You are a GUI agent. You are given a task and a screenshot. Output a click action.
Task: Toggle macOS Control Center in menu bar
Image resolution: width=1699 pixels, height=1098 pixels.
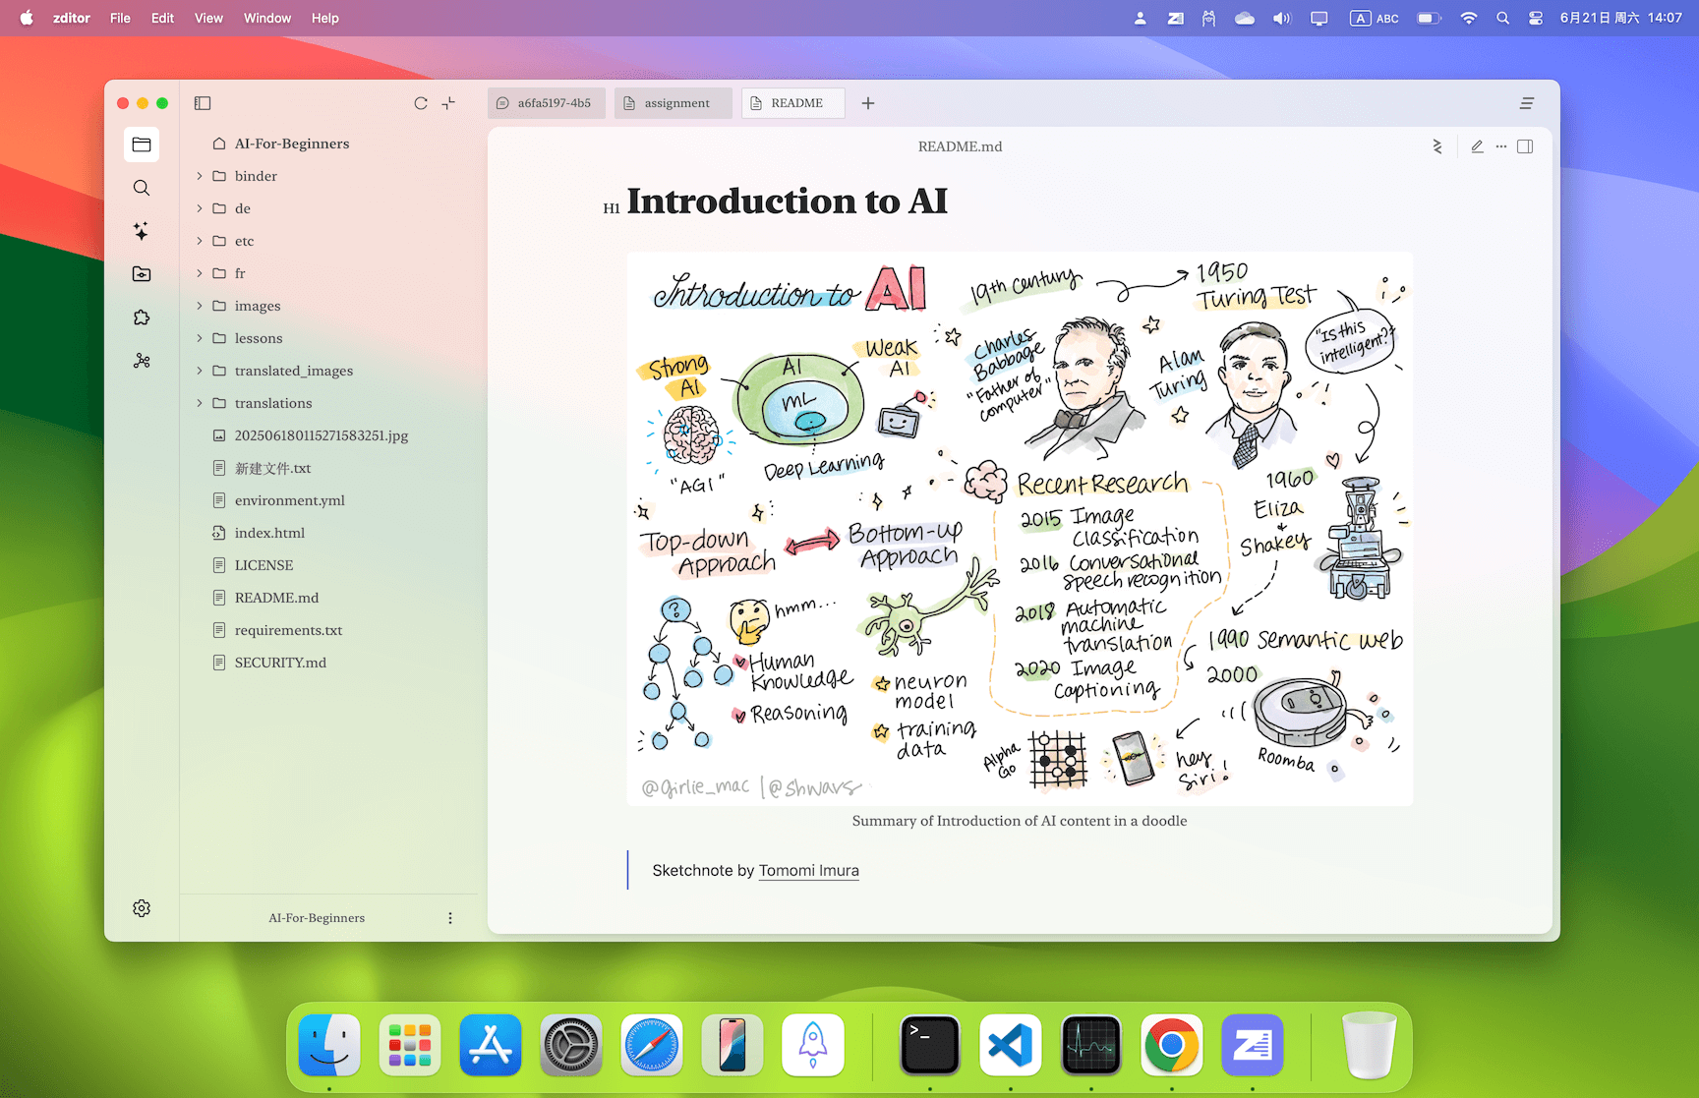pos(1535,18)
